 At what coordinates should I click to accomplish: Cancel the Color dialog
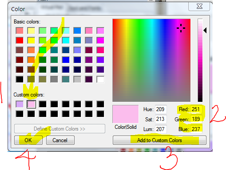60,140
